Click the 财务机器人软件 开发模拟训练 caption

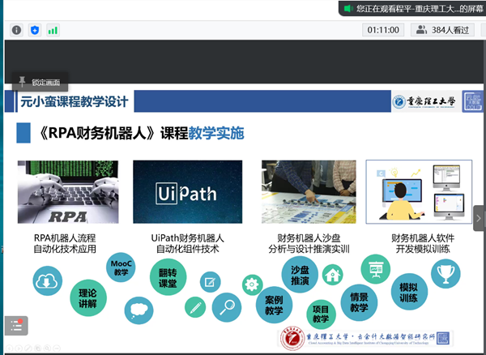pos(423,243)
